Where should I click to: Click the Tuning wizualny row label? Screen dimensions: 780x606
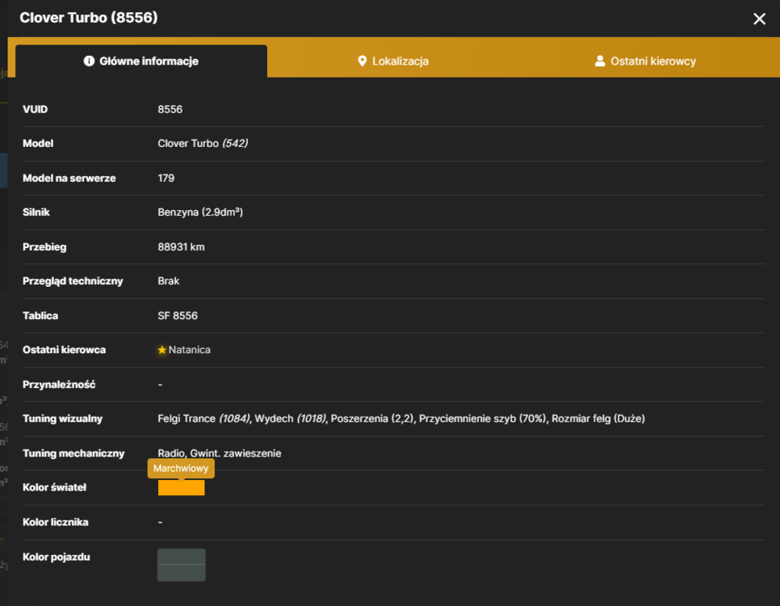coord(63,419)
